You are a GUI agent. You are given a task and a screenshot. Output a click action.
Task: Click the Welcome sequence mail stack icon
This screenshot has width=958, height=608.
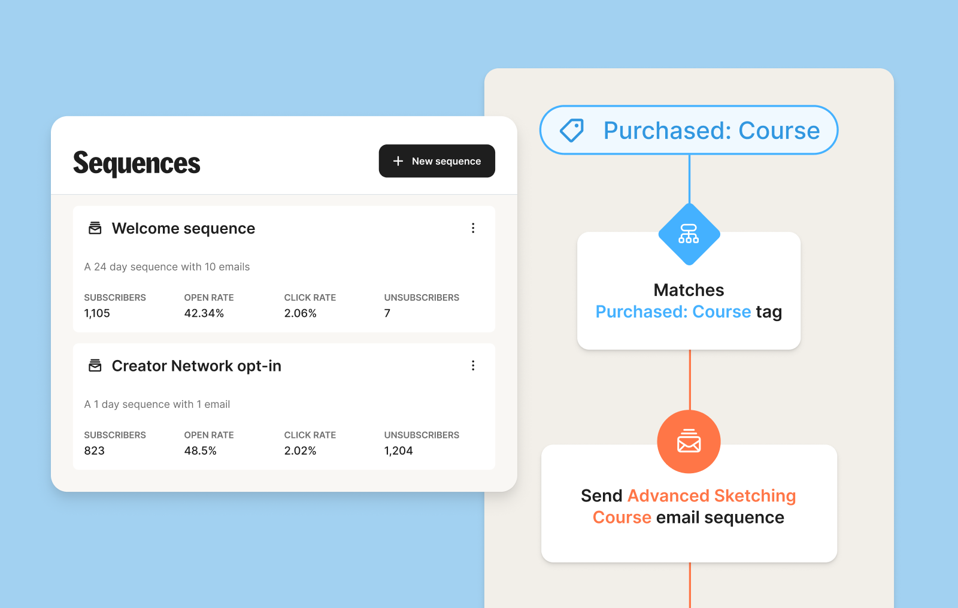(95, 228)
